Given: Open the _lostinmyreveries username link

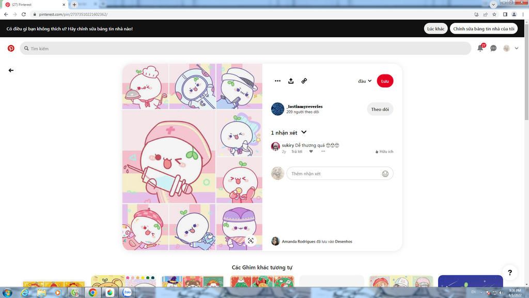Looking at the screenshot, I should pyautogui.click(x=304, y=107).
